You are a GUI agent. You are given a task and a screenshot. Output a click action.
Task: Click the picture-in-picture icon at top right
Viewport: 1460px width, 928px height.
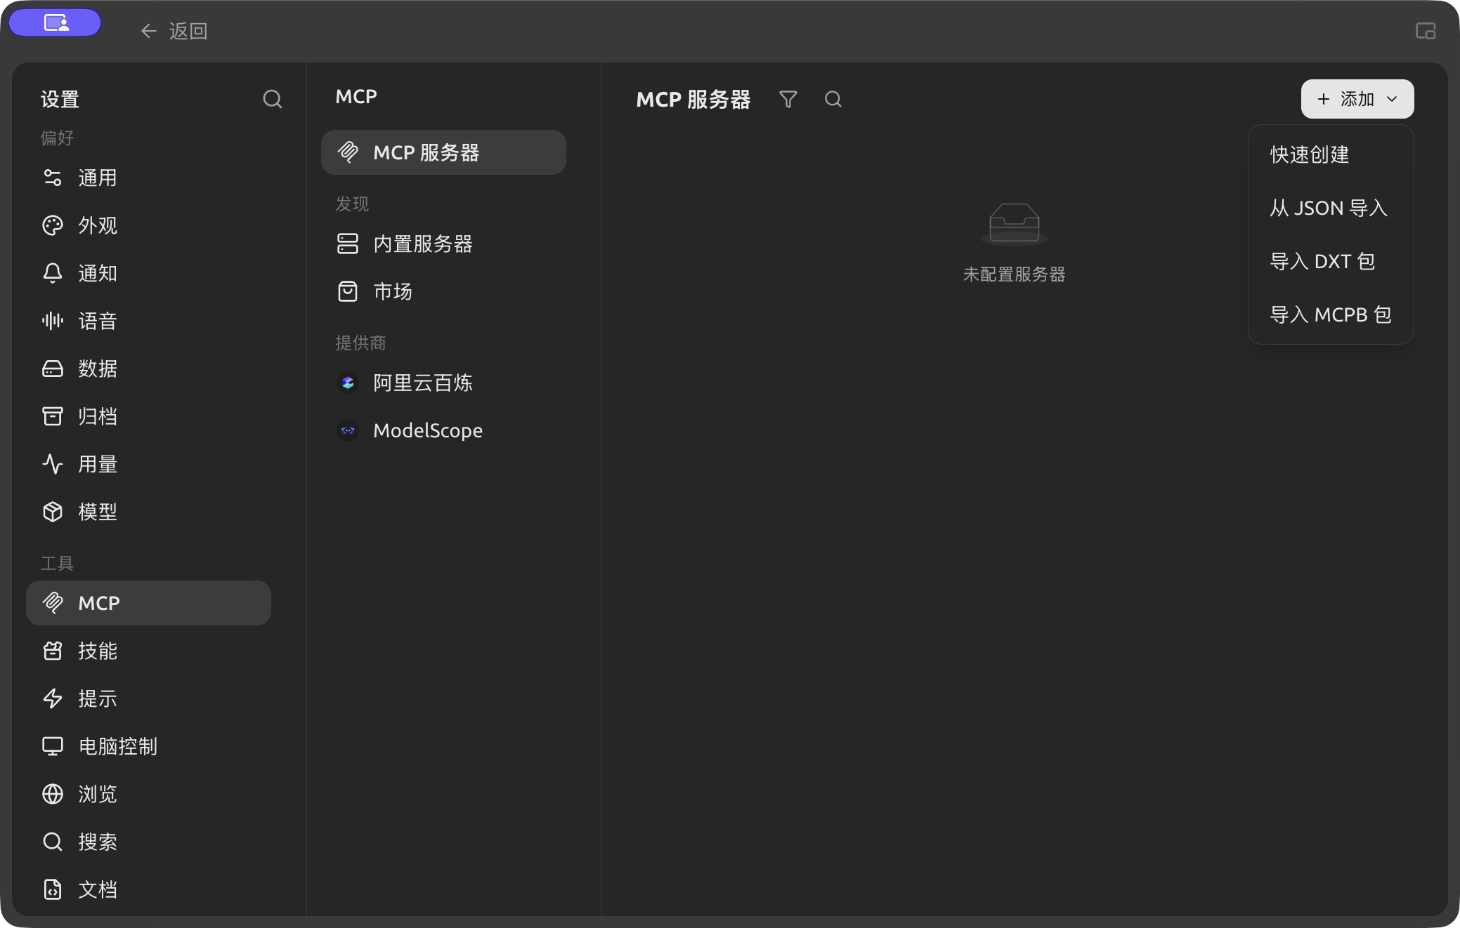pyautogui.click(x=1425, y=31)
